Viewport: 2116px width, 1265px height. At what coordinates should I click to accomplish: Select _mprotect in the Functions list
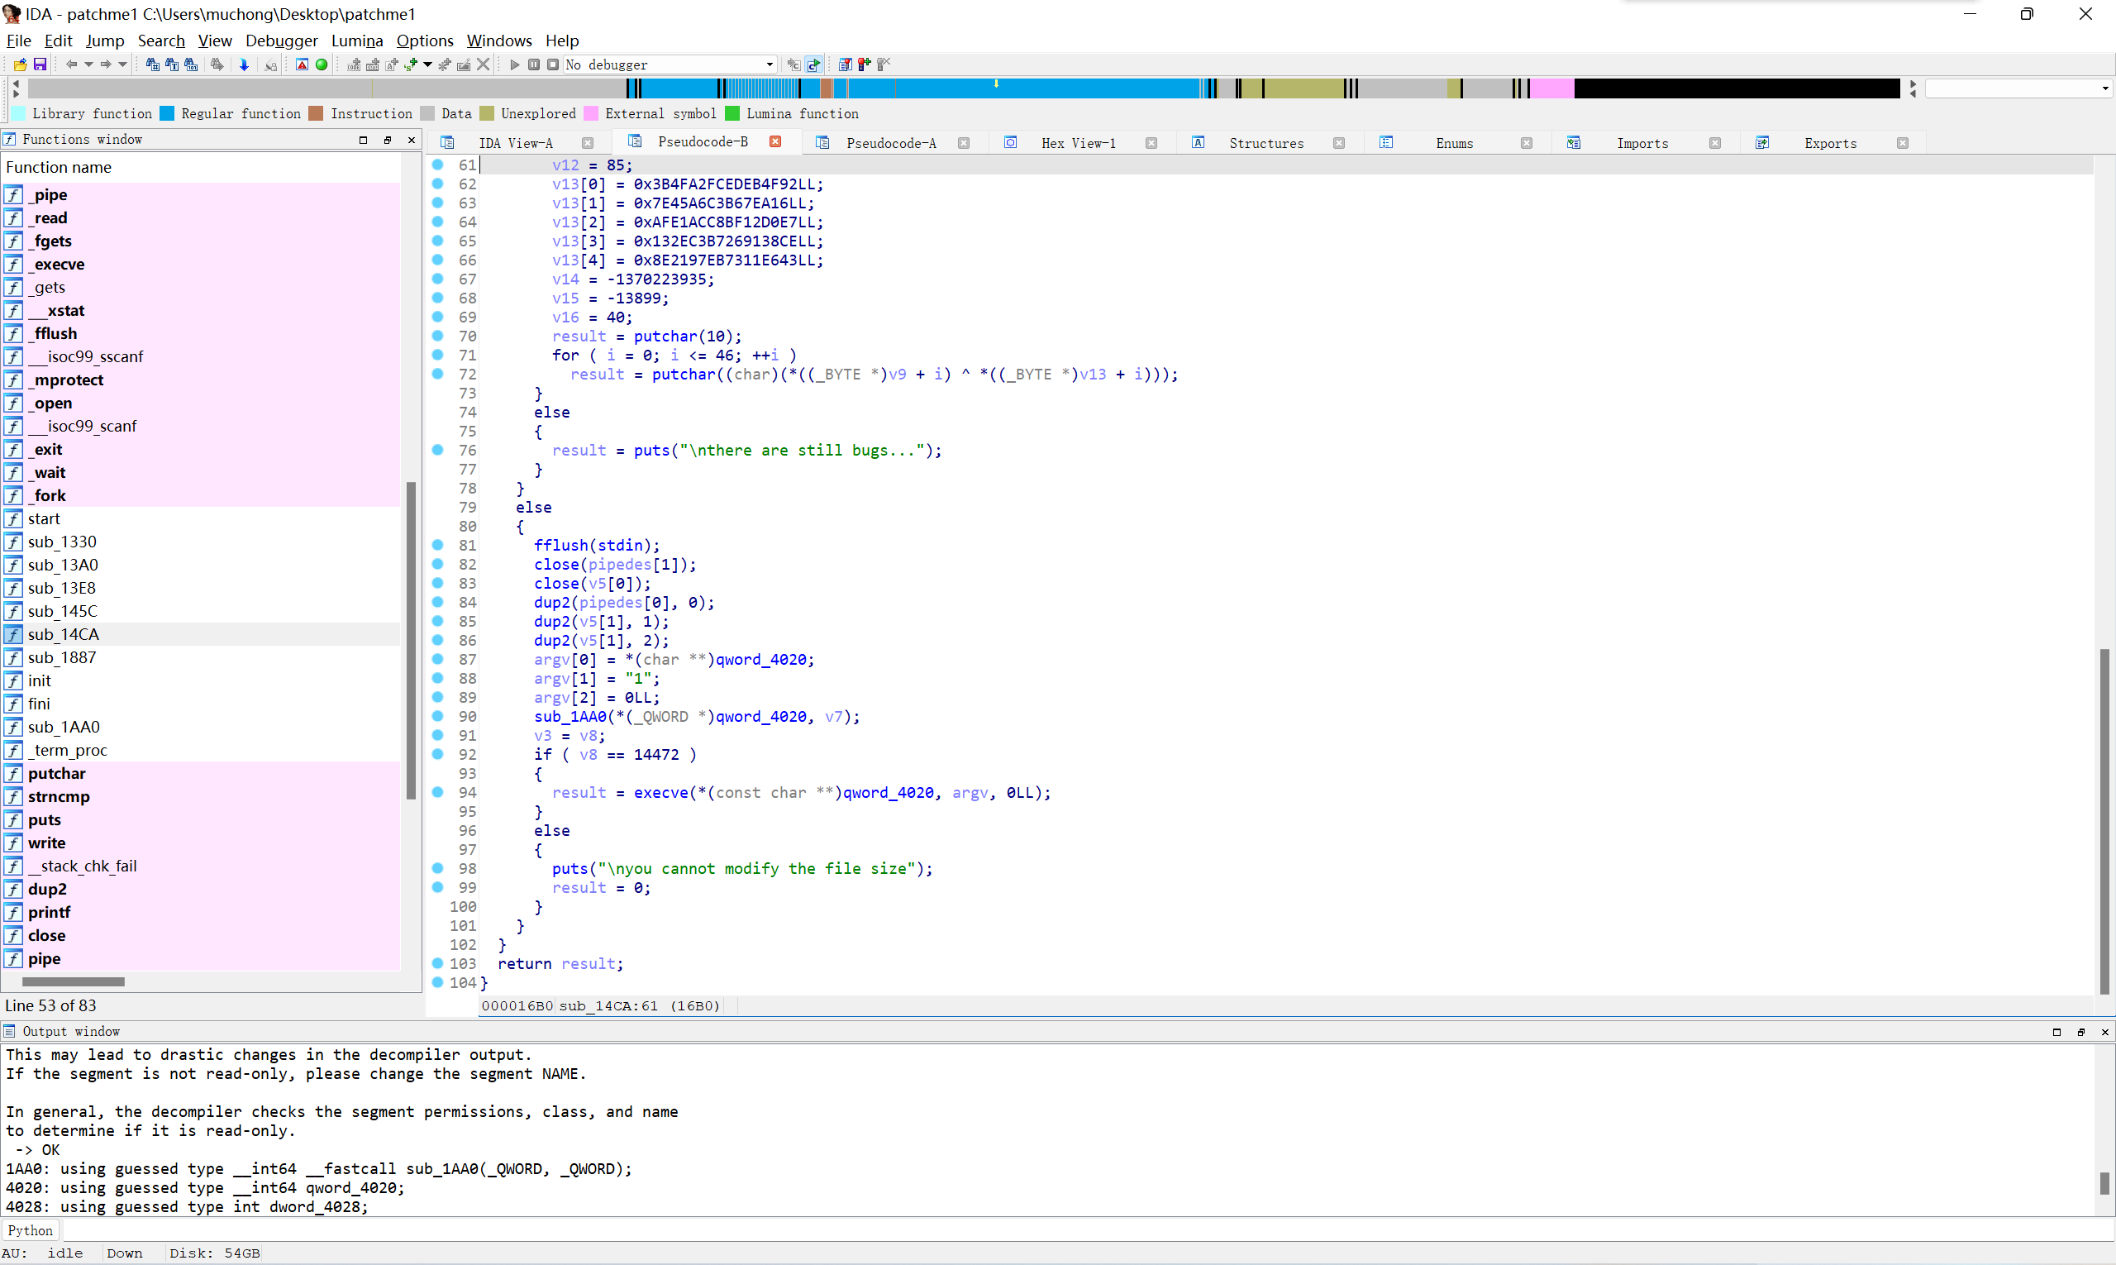[201, 379]
